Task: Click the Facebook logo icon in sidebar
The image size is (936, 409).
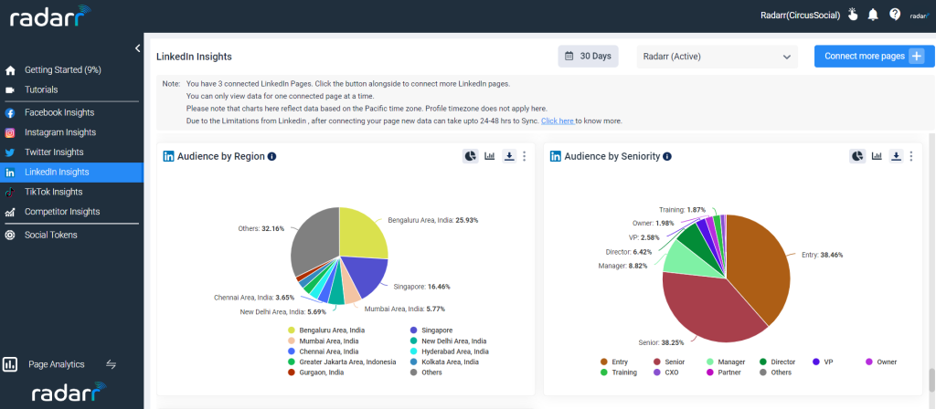Action: click(x=9, y=112)
